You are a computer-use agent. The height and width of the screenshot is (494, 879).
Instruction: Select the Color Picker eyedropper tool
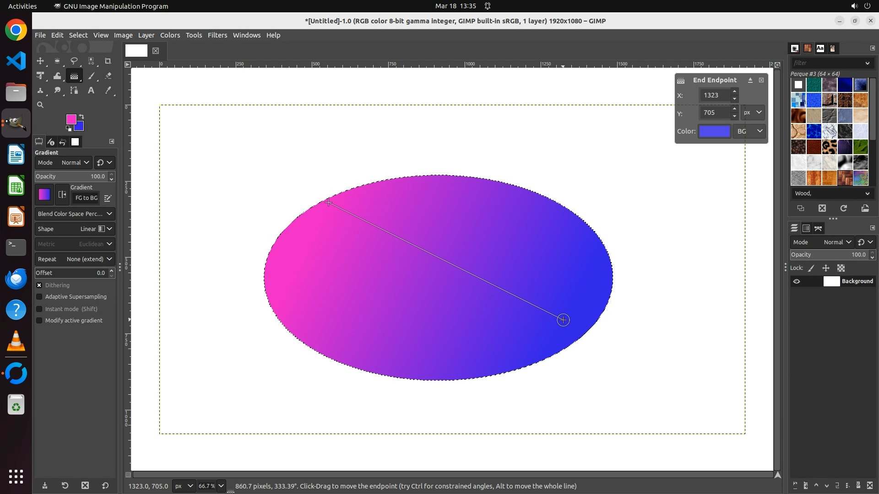(x=108, y=91)
